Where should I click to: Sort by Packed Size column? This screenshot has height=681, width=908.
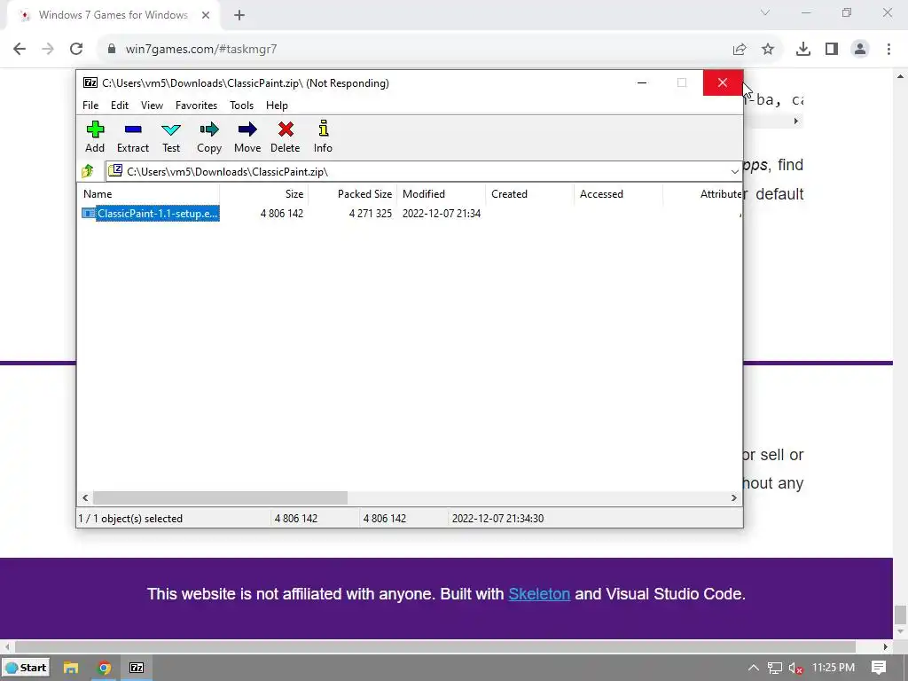pos(353,194)
